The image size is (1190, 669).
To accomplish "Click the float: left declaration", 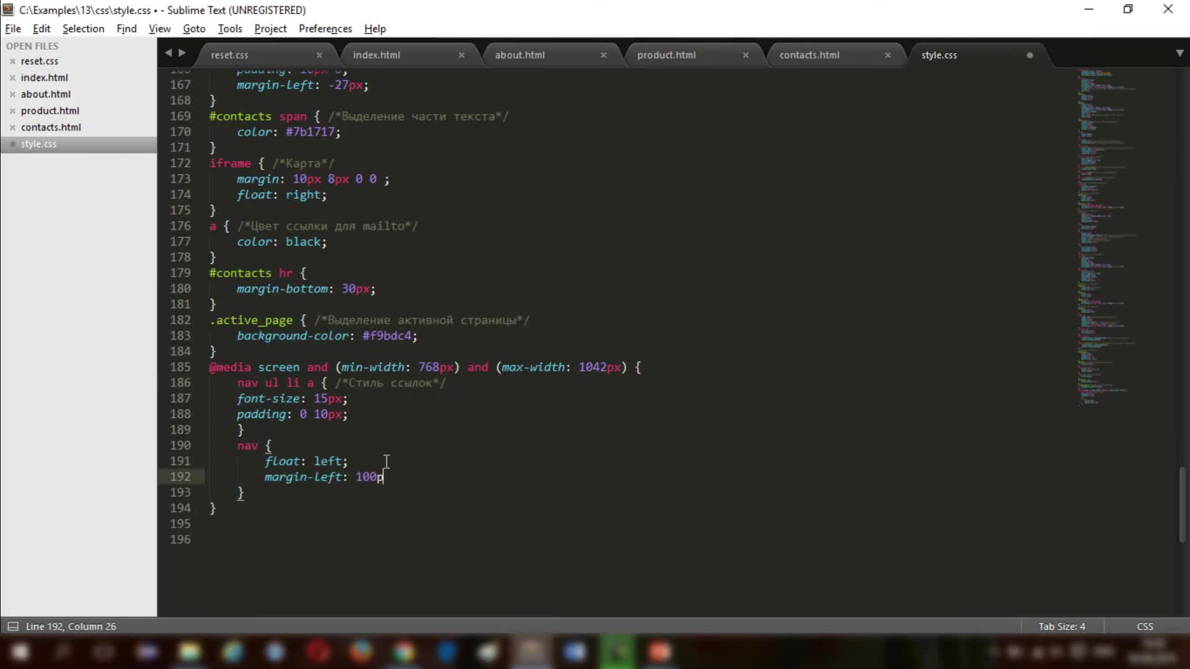I will [306, 461].
